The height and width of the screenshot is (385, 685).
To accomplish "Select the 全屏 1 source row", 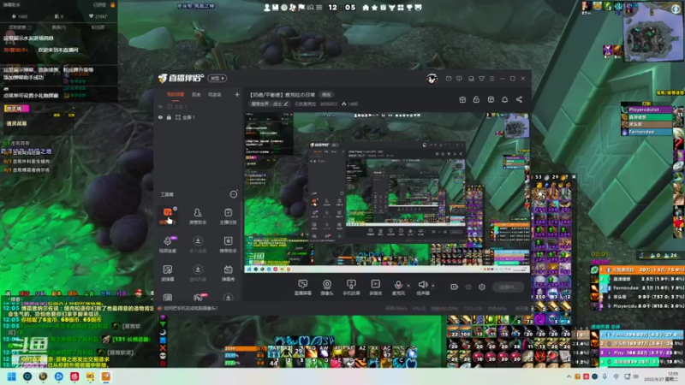I will [198, 117].
